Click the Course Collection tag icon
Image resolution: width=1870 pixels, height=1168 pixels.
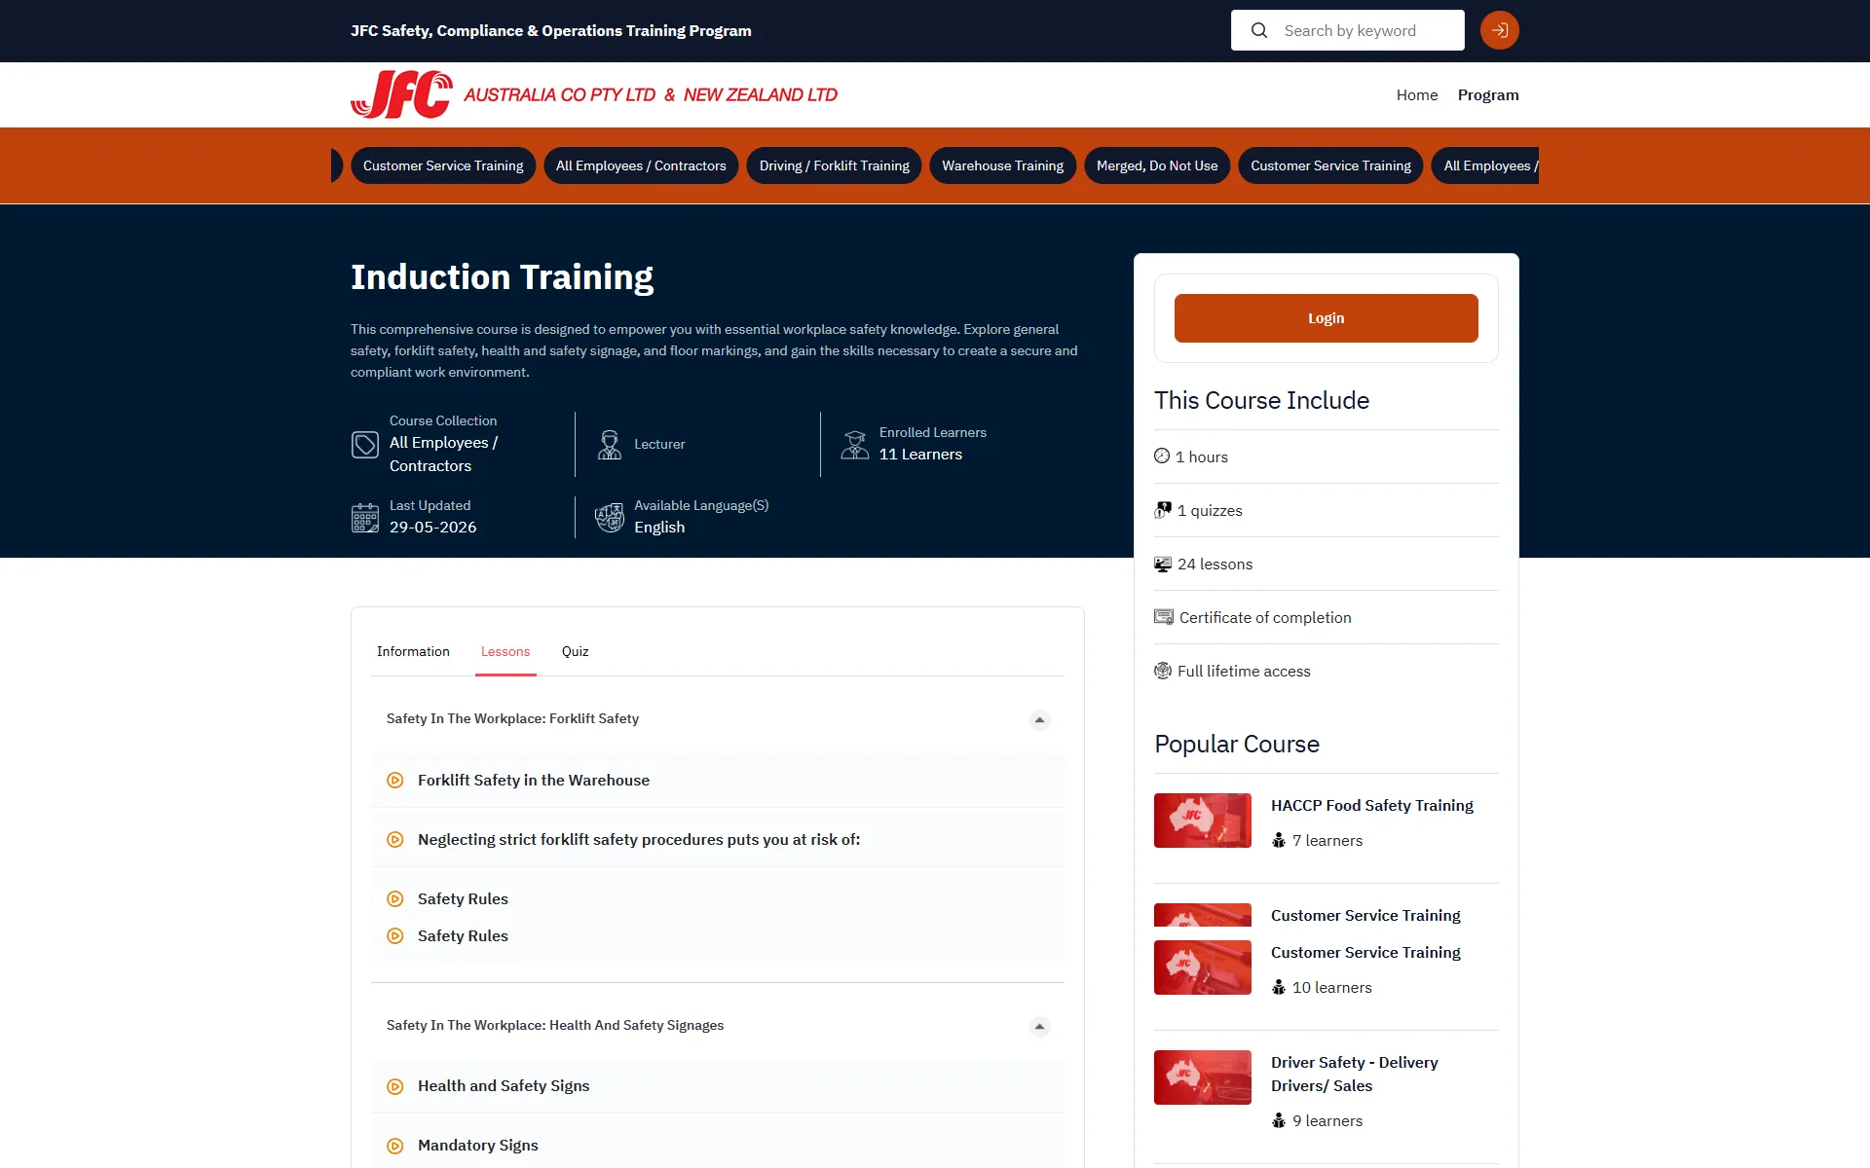(x=365, y=445)
